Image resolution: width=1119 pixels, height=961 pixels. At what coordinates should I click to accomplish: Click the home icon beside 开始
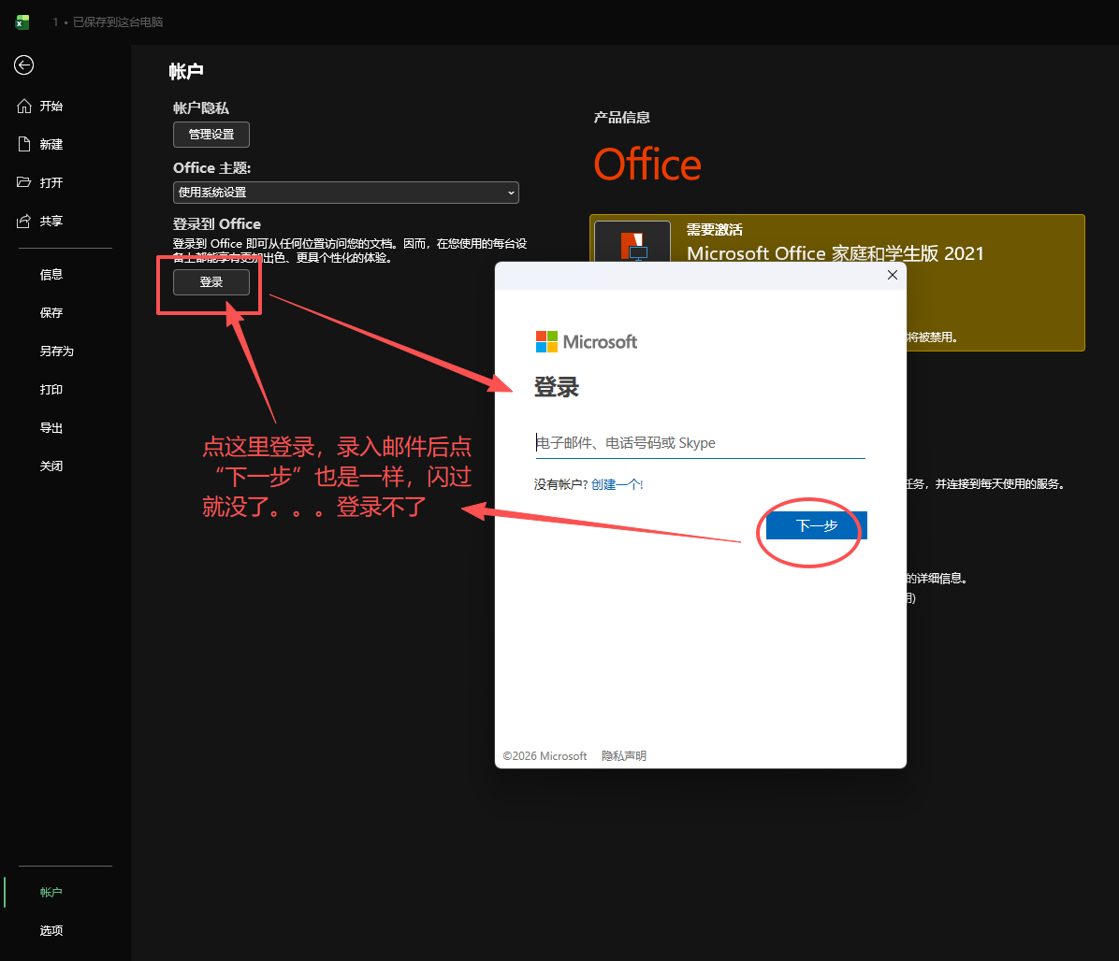24,107
